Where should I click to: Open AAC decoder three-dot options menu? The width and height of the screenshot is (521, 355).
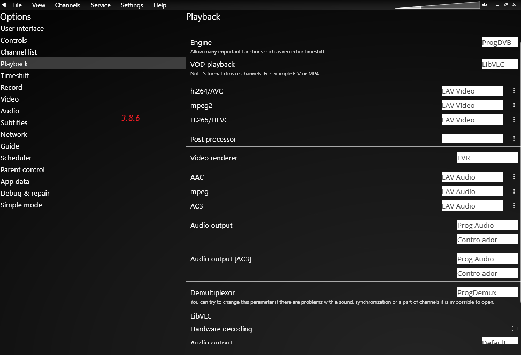[514, 177]
